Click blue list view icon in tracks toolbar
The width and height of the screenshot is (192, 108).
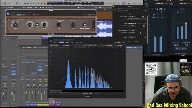[x=43, y=7]
